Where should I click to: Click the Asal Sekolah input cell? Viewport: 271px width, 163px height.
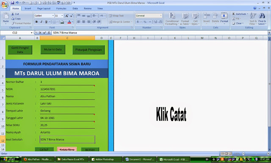click(67, 139)
